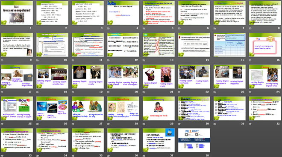Click the star icon below slide 20
This screenshot has height=157, width=282.
point(108,92)
